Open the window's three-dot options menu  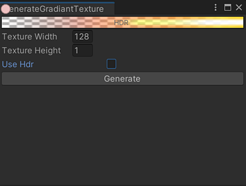pyautogui.click(x=215, y=8)
